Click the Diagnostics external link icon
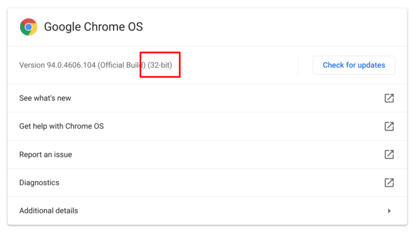 tap(389, 182)
